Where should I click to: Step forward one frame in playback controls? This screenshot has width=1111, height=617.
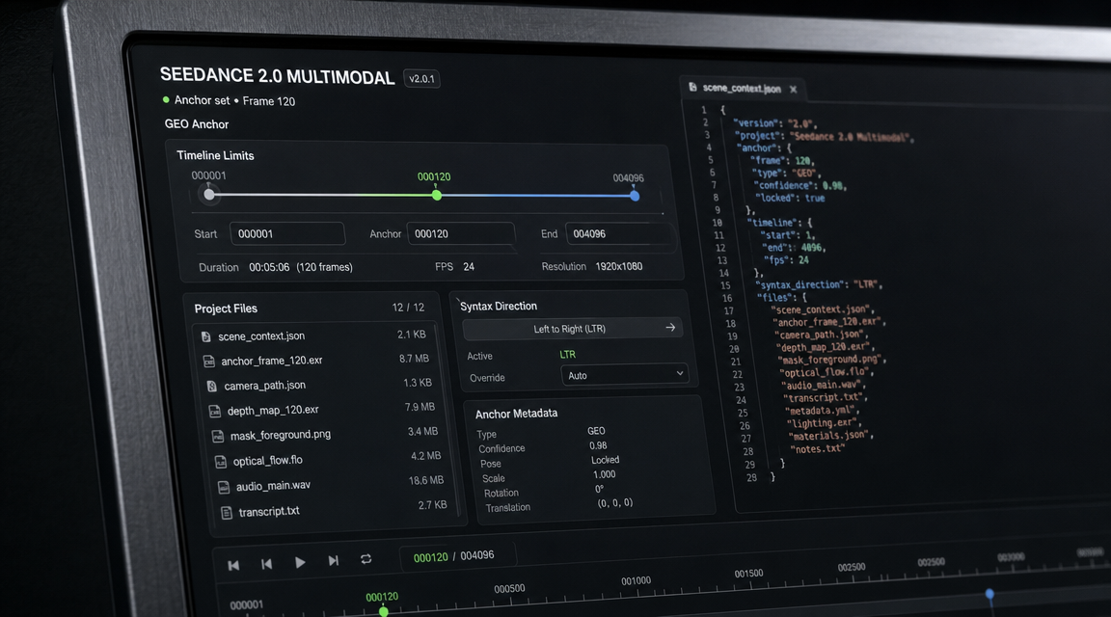click(333, 560)
